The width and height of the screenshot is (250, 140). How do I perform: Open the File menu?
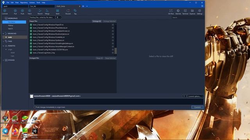[x=8, y=3]
